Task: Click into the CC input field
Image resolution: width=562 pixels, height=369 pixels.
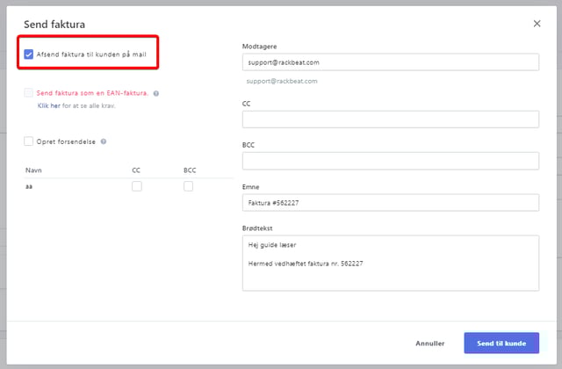Action: pos(390,119)
